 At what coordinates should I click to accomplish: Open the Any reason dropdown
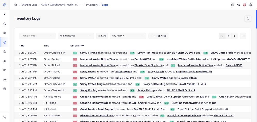click(128, 36)
